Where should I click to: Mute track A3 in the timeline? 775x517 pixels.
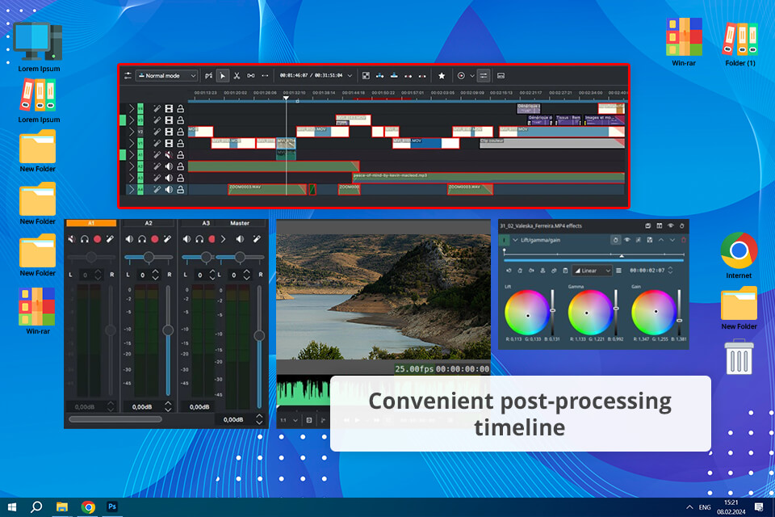coord(169,178)
